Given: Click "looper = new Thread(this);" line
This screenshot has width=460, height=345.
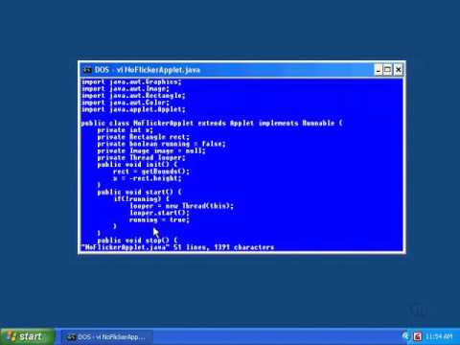Looking at the screenshot, I should [181, 206].
